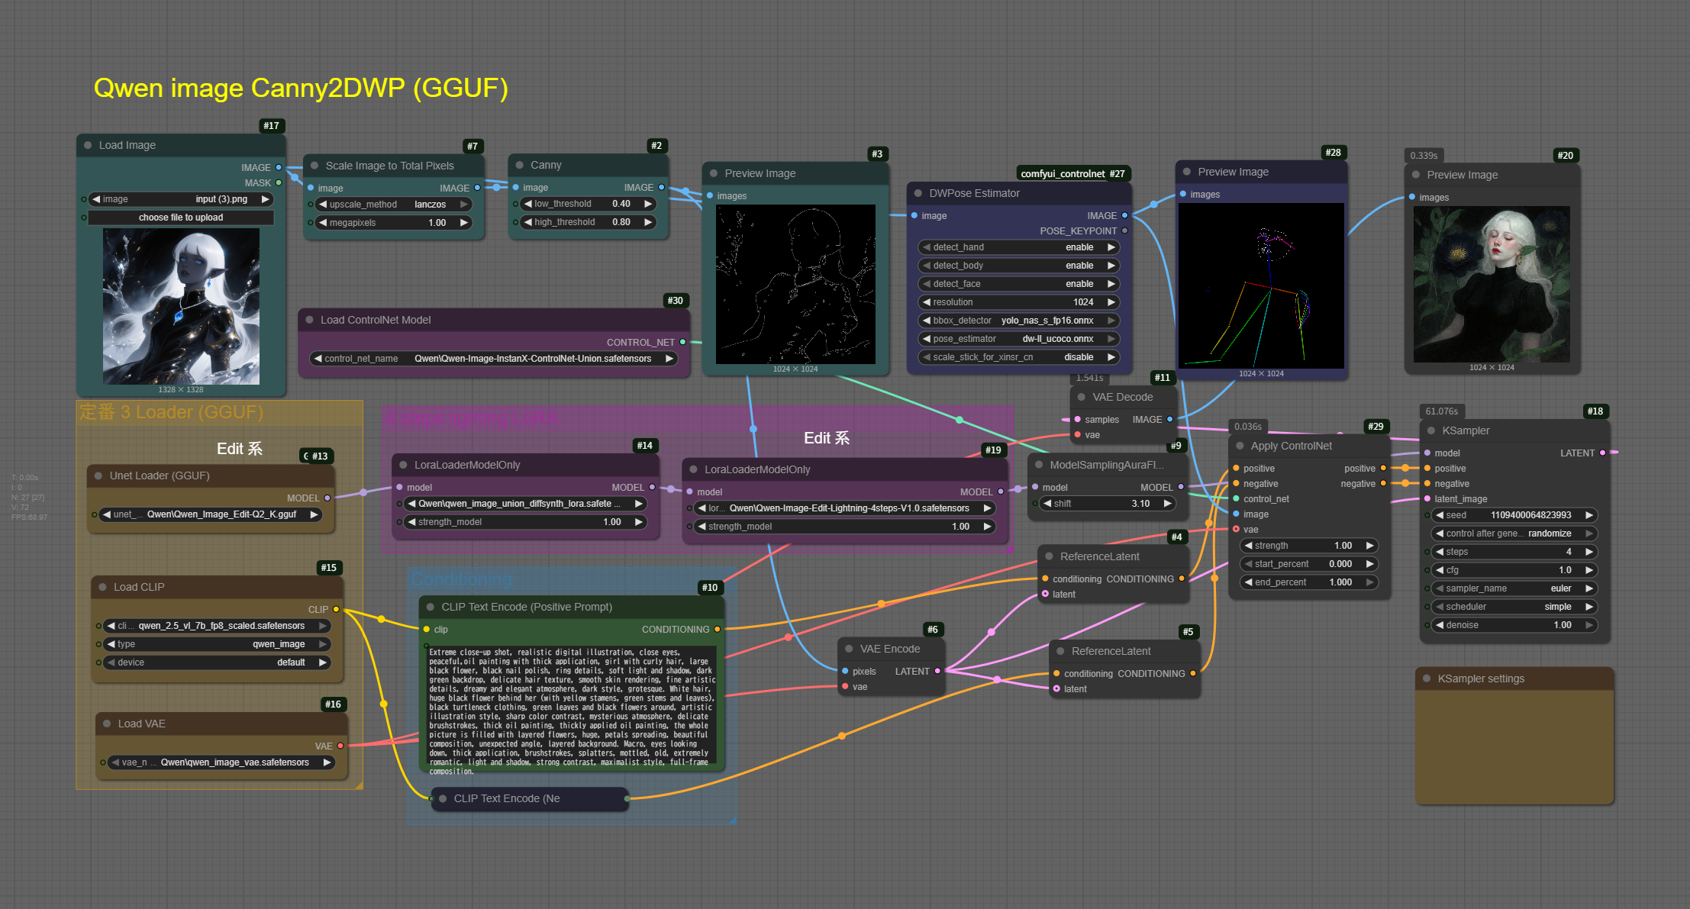The image size is (1690, 909).
Task: Collapse the Apply ControlNet node dot
Action: click(x=1240, y=446)
